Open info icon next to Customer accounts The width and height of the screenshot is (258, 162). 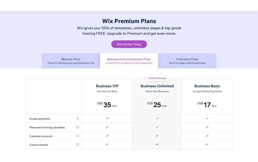77,136
